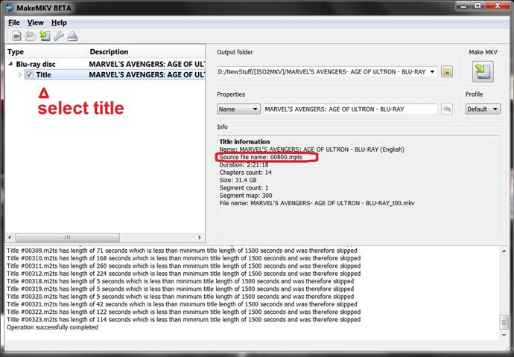Click the property name value input field
The height and width of the screenshot is (357, 514).
[350, 109]
